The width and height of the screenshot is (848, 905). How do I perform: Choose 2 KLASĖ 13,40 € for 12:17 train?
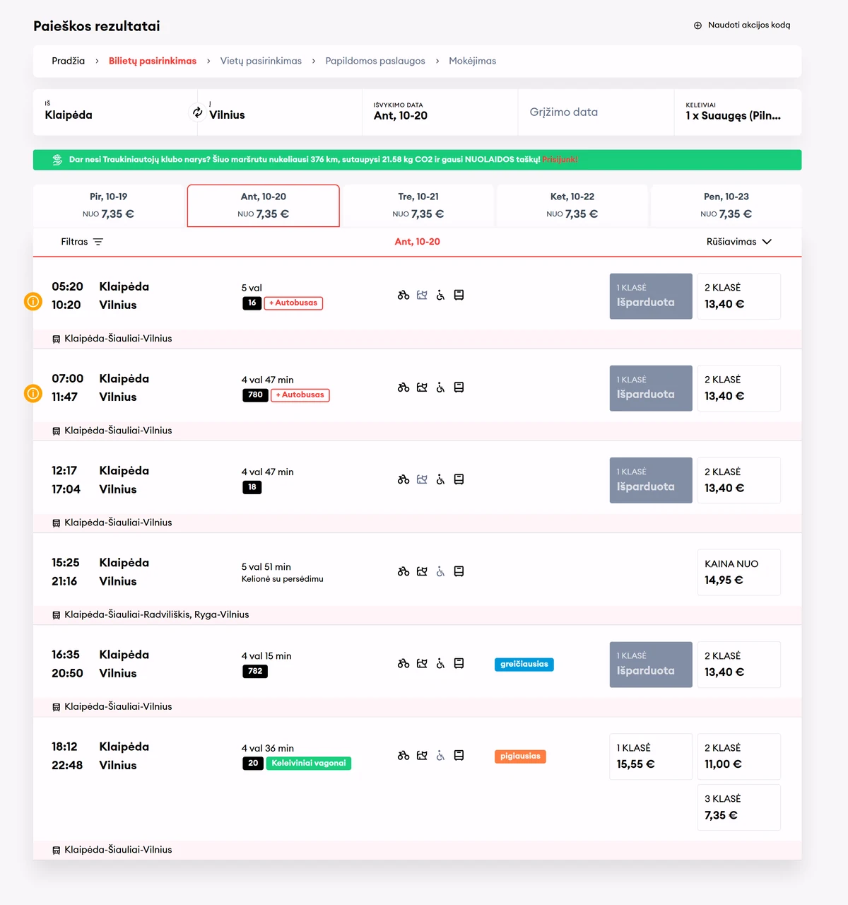point(738,480)
